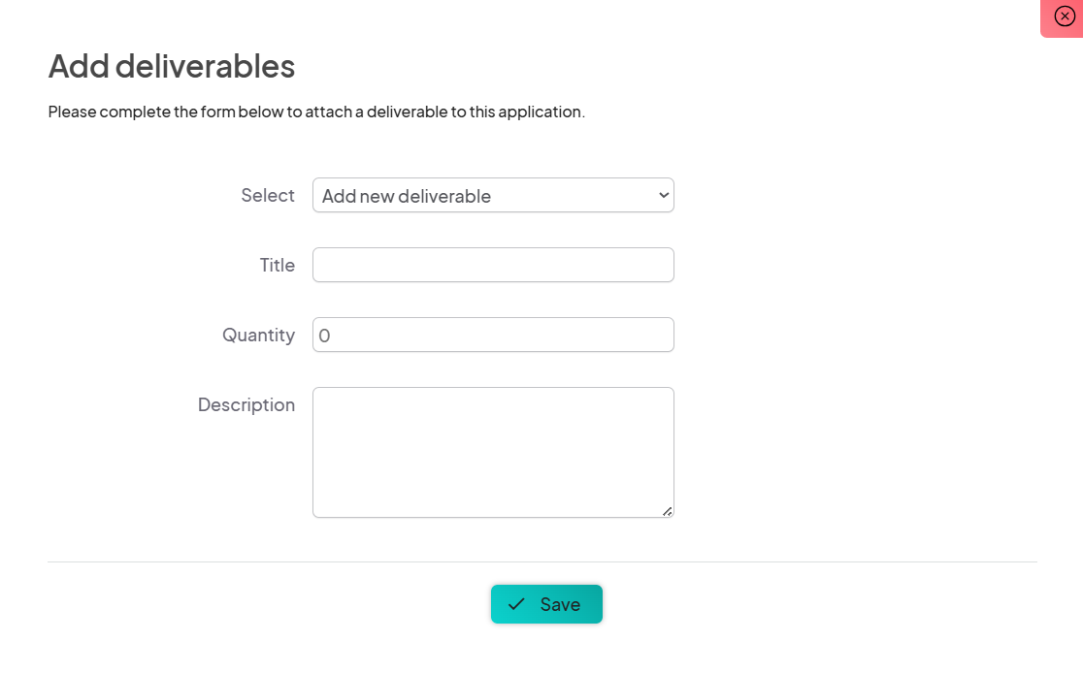Close the Add deliverables dialog
Screen dimensions: 1083x673
1063,17
